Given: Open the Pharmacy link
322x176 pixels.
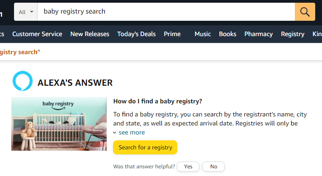Looking at the screenshot, I should click(259, 34).
